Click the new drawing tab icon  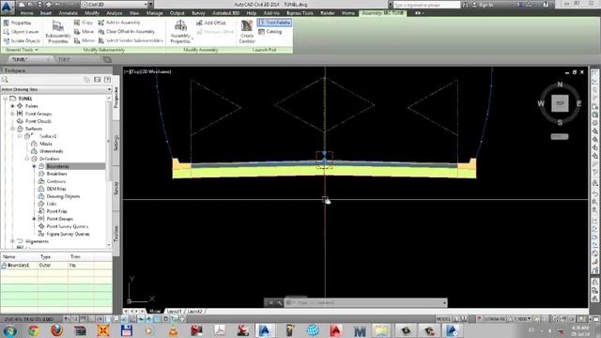coord(107,59)
